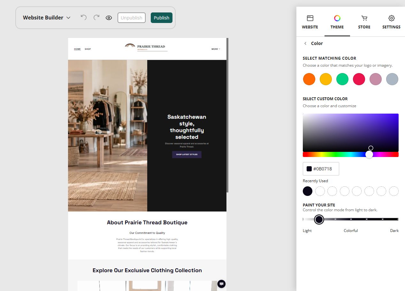Open the Website Builder dropdown
The image size is (405, 291).
coord(47,18)
